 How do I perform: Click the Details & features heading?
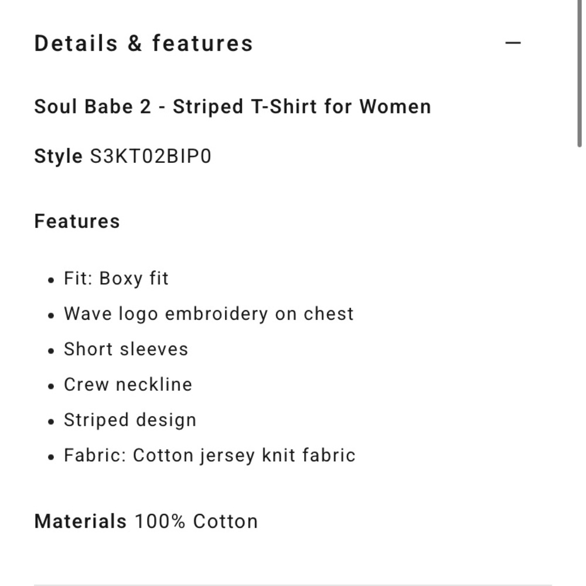[144, 43]
